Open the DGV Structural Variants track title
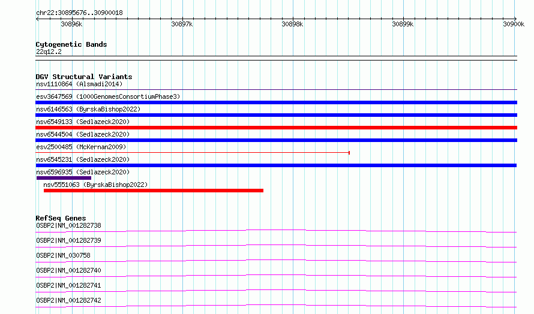This screenshot has height=314, width=534. 84,77
